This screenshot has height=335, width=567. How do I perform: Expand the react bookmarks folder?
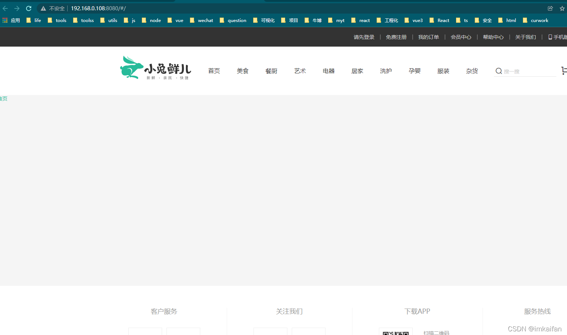pyautogui.click(x=360, y=20)
